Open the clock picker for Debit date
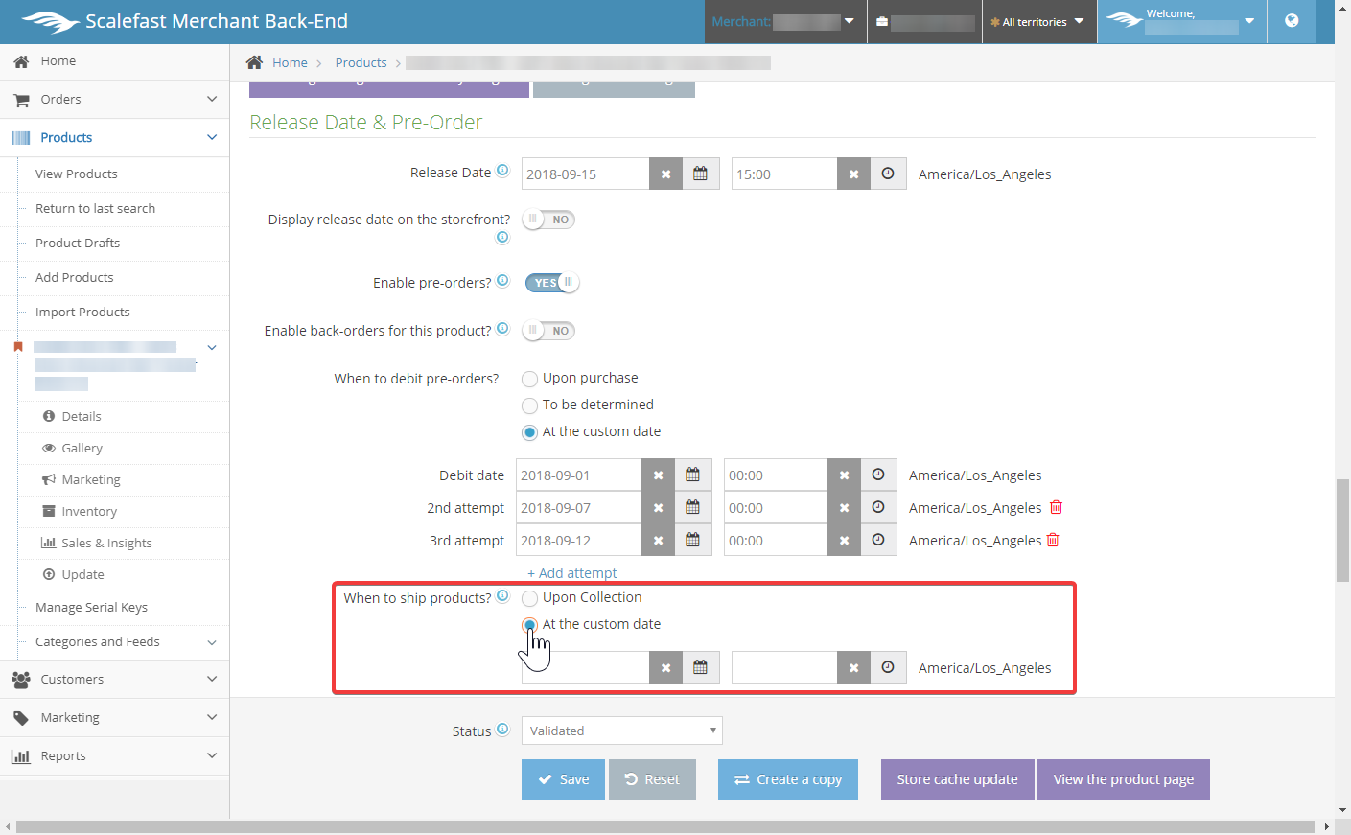1351x835 pixels. pos(878,475)
